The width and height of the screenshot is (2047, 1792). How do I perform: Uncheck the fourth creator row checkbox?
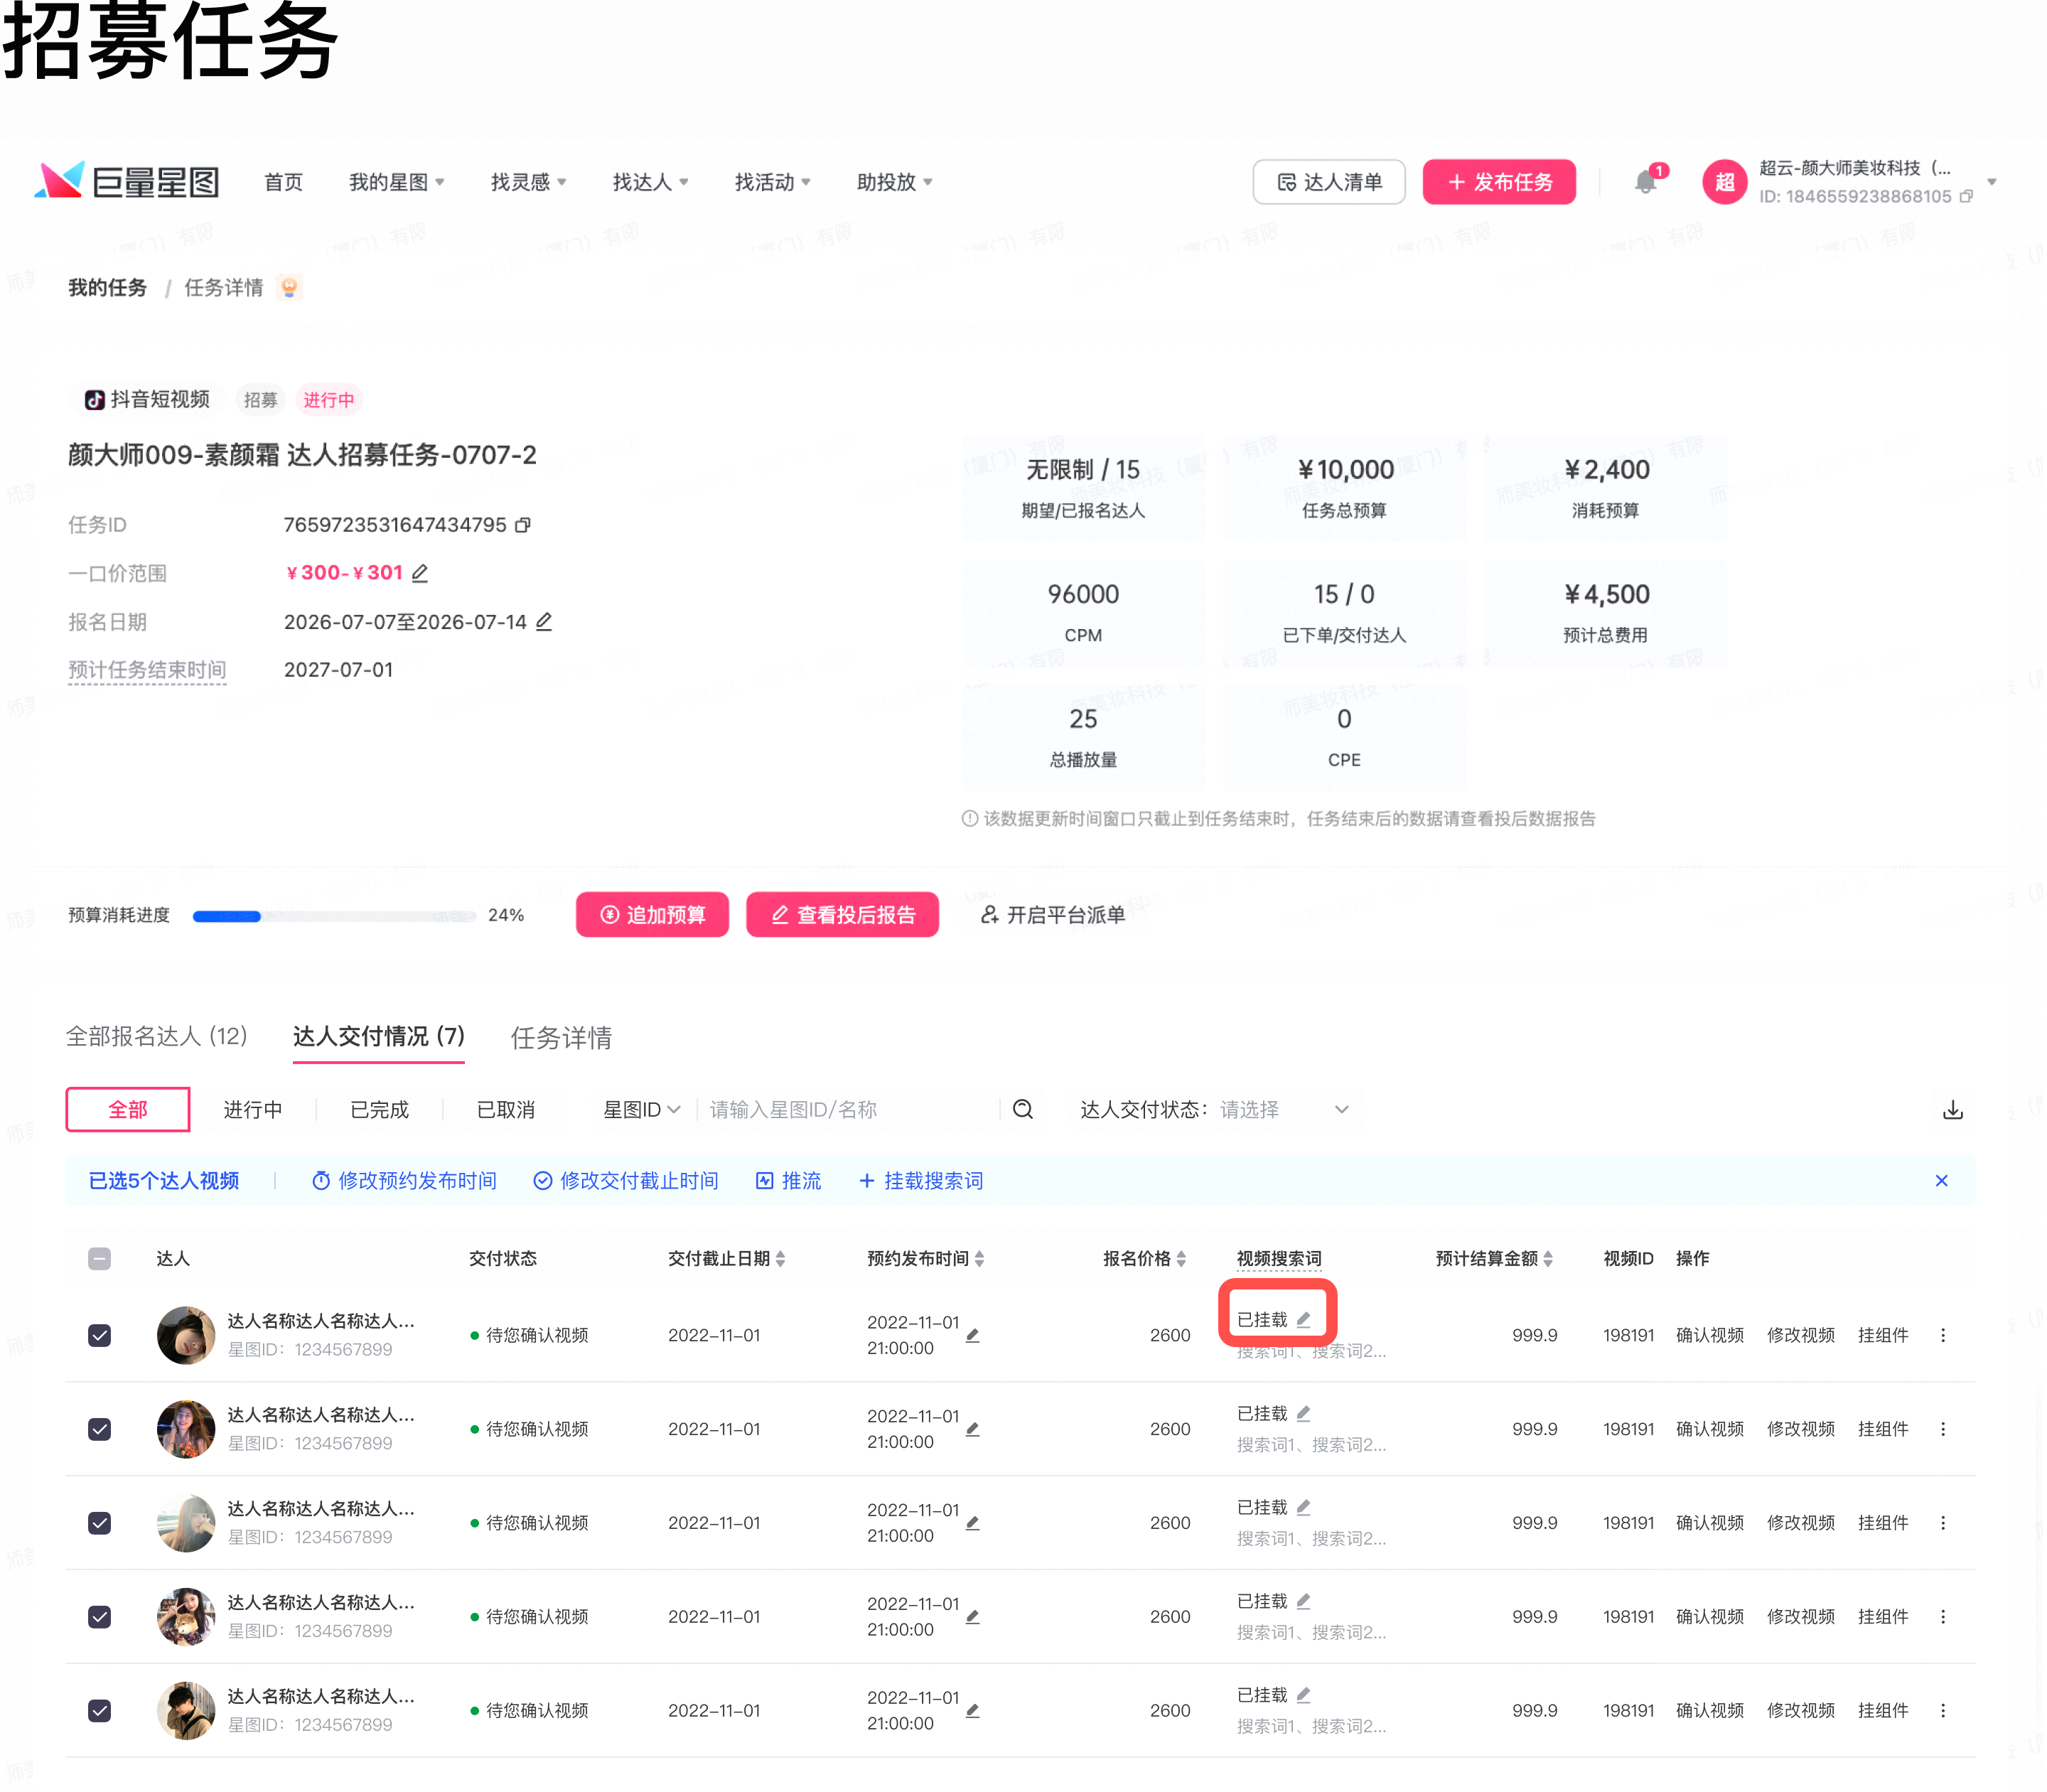99,1617
